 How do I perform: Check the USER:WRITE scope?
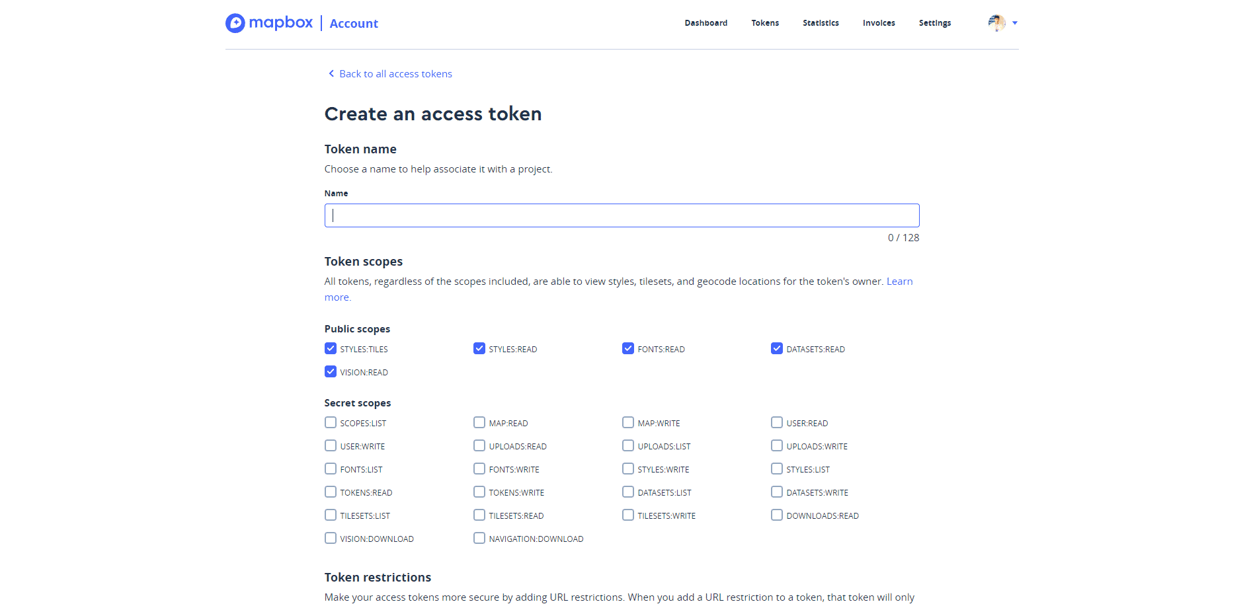coord(331,445)
